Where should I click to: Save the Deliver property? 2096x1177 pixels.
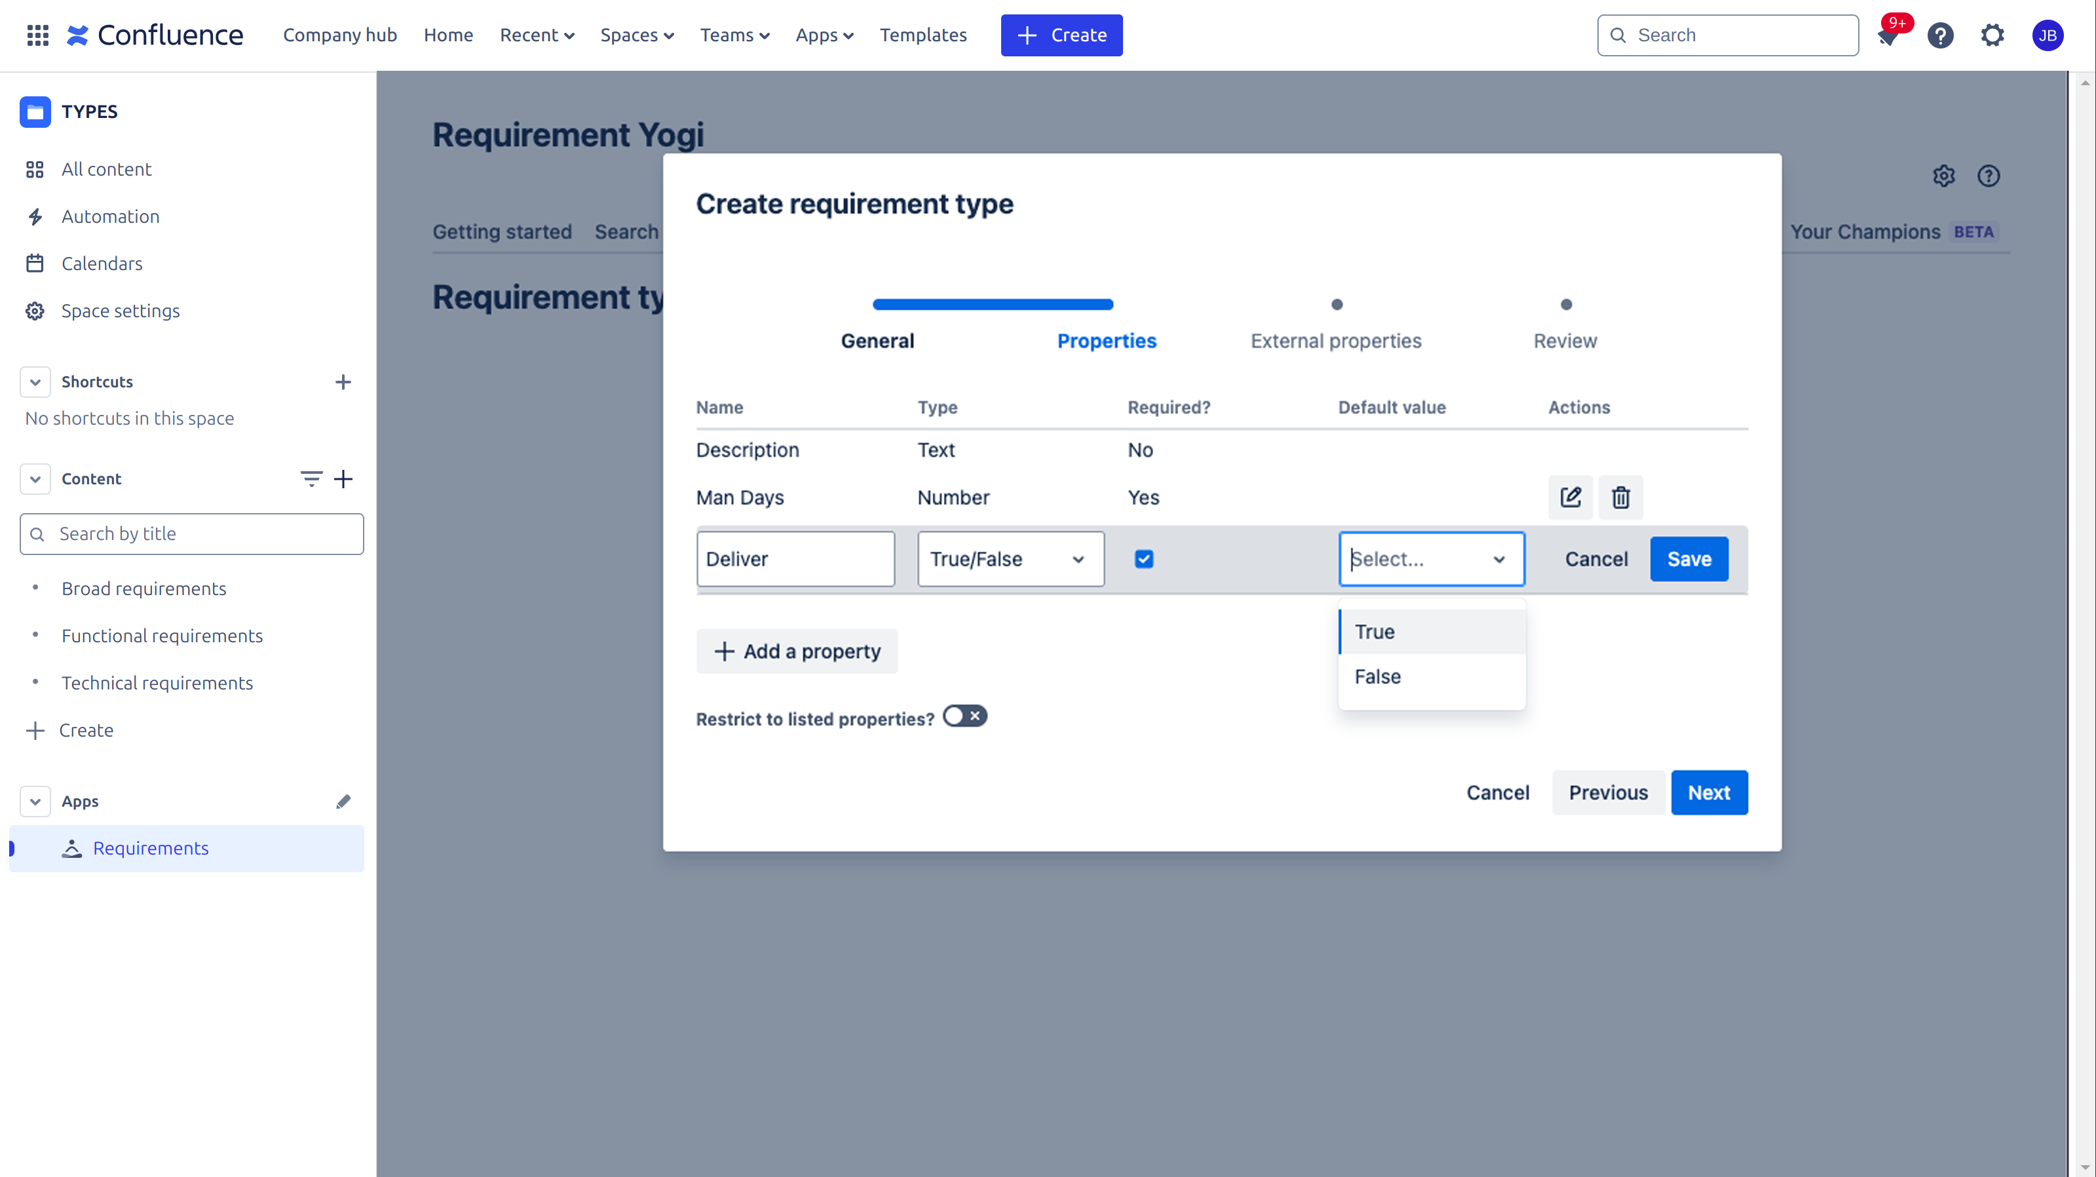pos(1688,558)
